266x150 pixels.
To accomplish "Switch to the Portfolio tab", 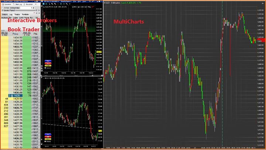I will point(25,14).
